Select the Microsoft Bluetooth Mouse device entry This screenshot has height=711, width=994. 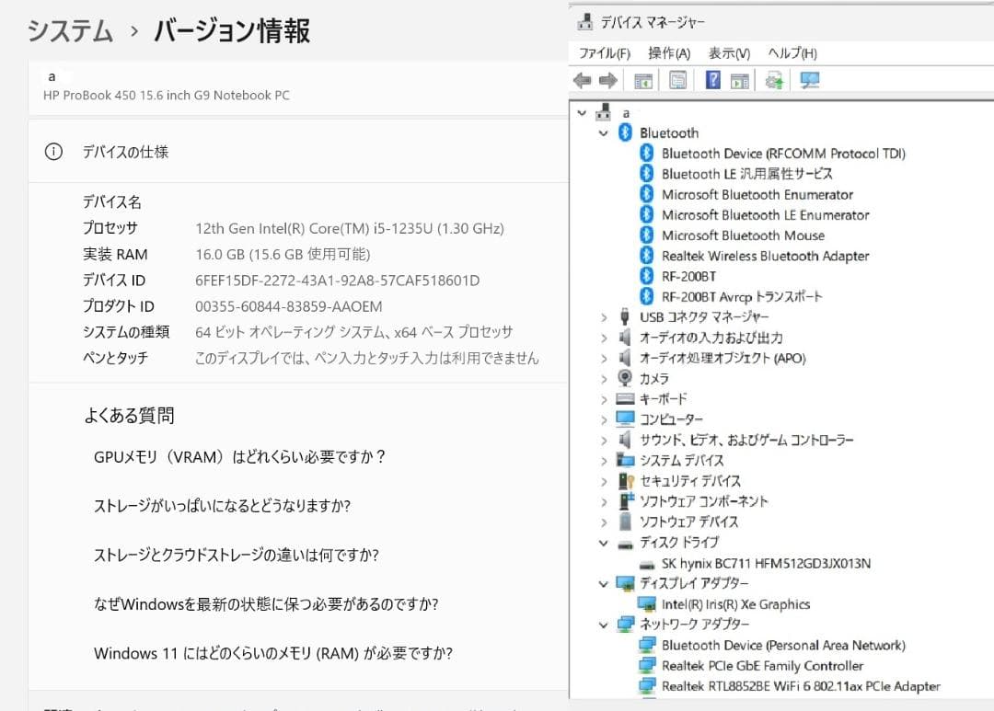click(x=743, y=235)
